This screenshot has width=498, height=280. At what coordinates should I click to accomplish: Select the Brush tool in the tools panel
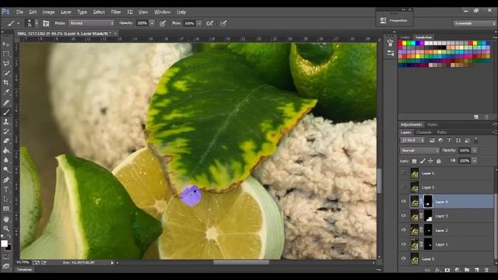6,112
